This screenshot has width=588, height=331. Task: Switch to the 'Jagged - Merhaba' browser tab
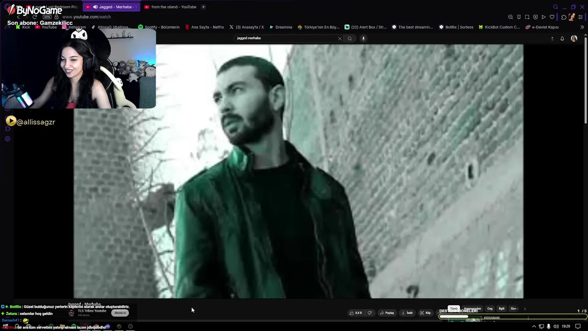111,7
